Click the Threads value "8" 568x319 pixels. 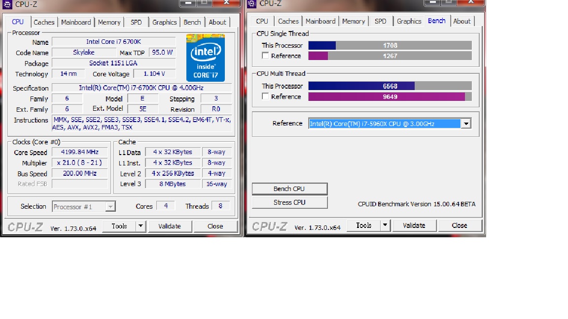(x=220, y=206)
